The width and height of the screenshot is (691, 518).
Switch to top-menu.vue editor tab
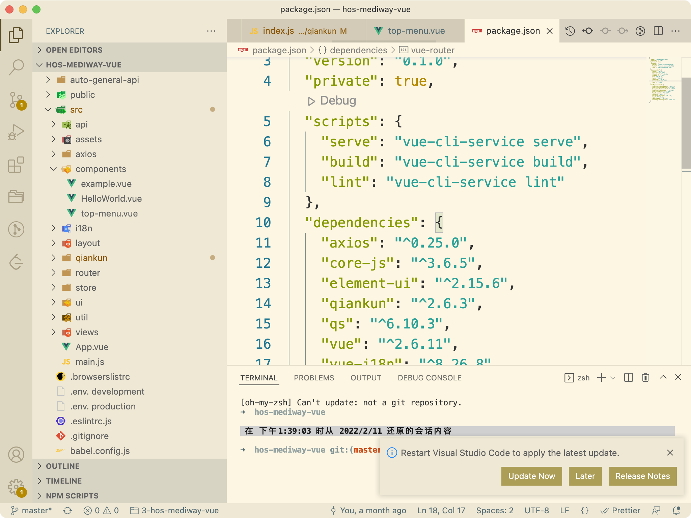coord(416,31)
